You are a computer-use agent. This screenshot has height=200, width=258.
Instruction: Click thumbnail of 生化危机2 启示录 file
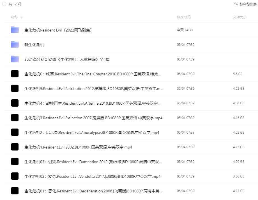point(15,132)
